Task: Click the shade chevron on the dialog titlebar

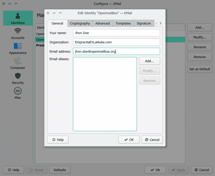Action: pos(60,13)
